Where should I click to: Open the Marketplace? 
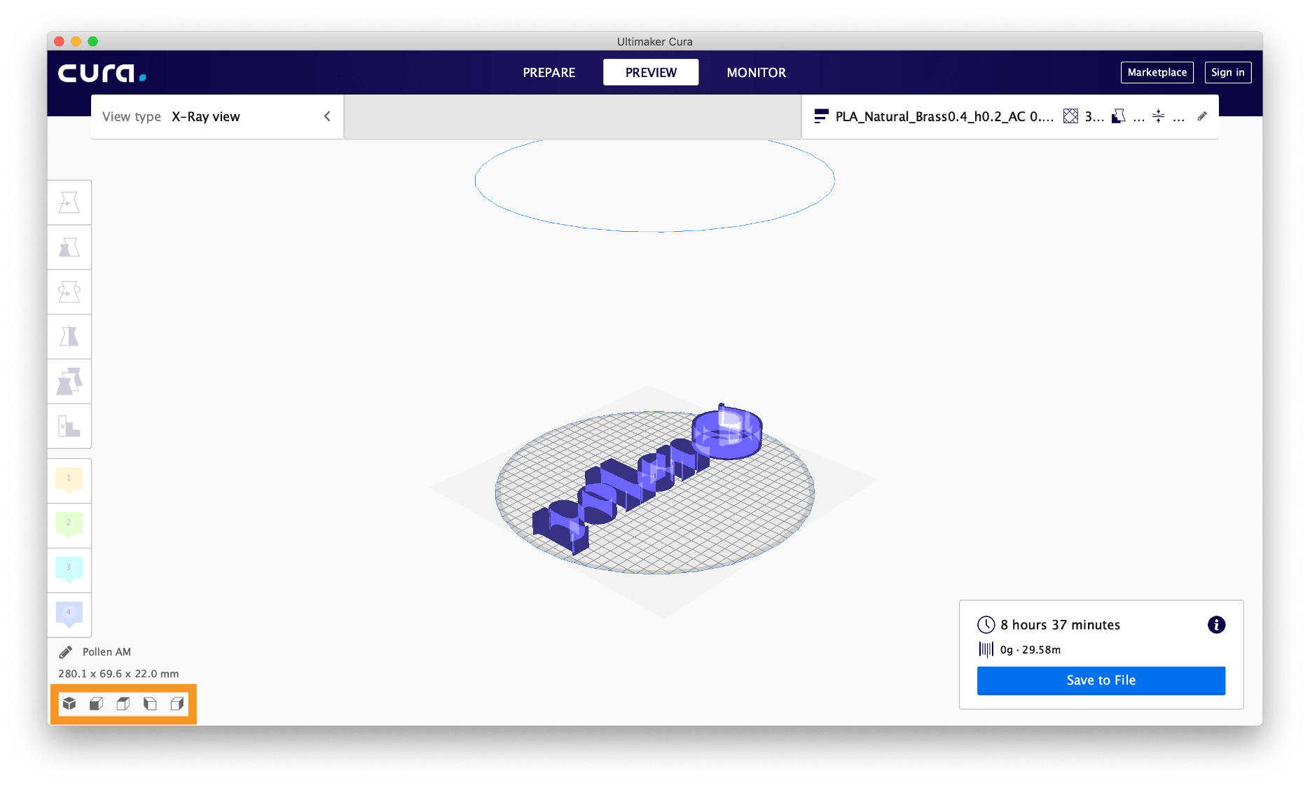point(1157,72)
